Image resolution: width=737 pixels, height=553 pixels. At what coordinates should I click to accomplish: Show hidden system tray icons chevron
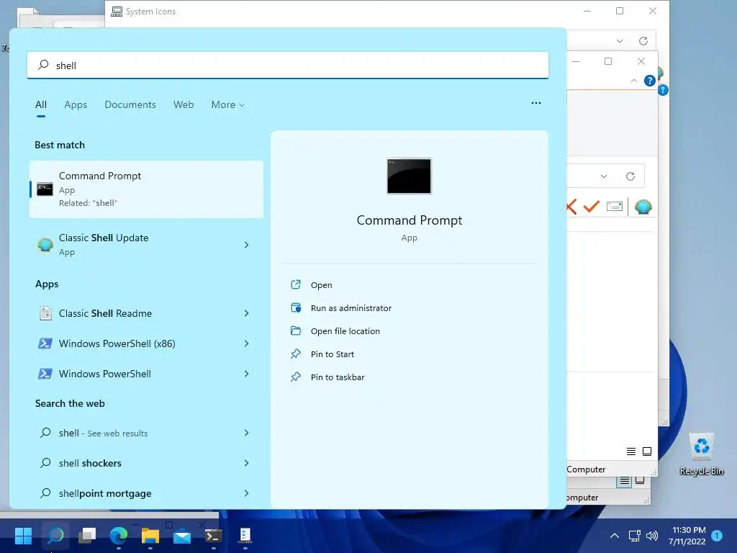(x=615, y=536)
